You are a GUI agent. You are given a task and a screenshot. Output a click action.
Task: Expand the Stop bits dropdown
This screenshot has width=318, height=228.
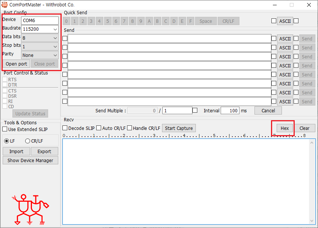[x=40, y=47]
